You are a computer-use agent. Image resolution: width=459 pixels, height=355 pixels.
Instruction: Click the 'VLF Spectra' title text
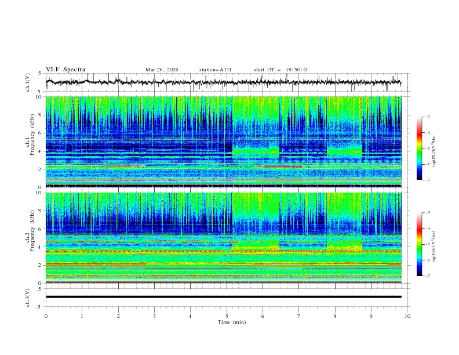click(x=65, y=70)
